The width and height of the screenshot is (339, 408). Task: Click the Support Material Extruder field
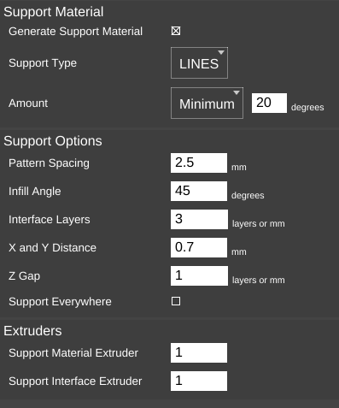tap(199, 352)
